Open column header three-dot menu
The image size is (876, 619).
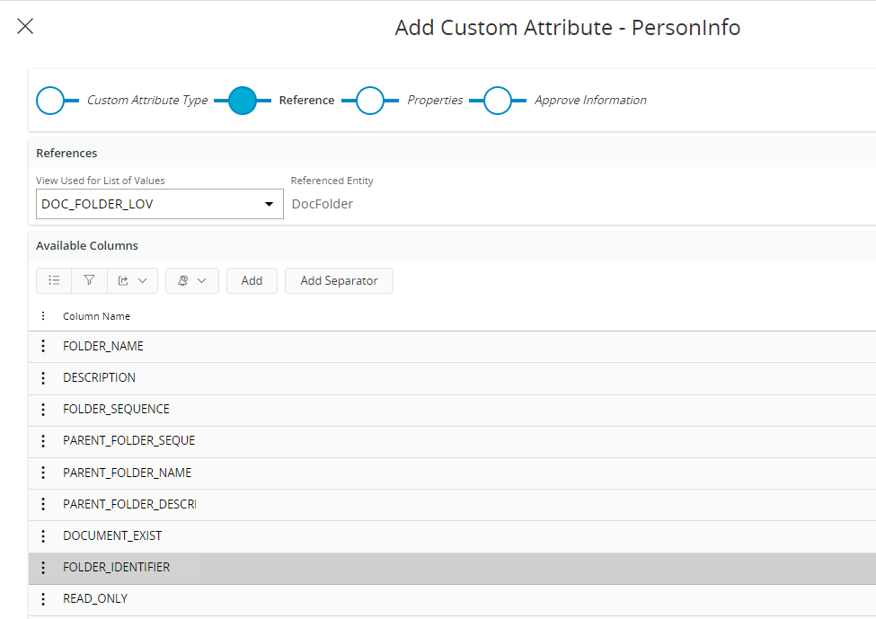43,316
